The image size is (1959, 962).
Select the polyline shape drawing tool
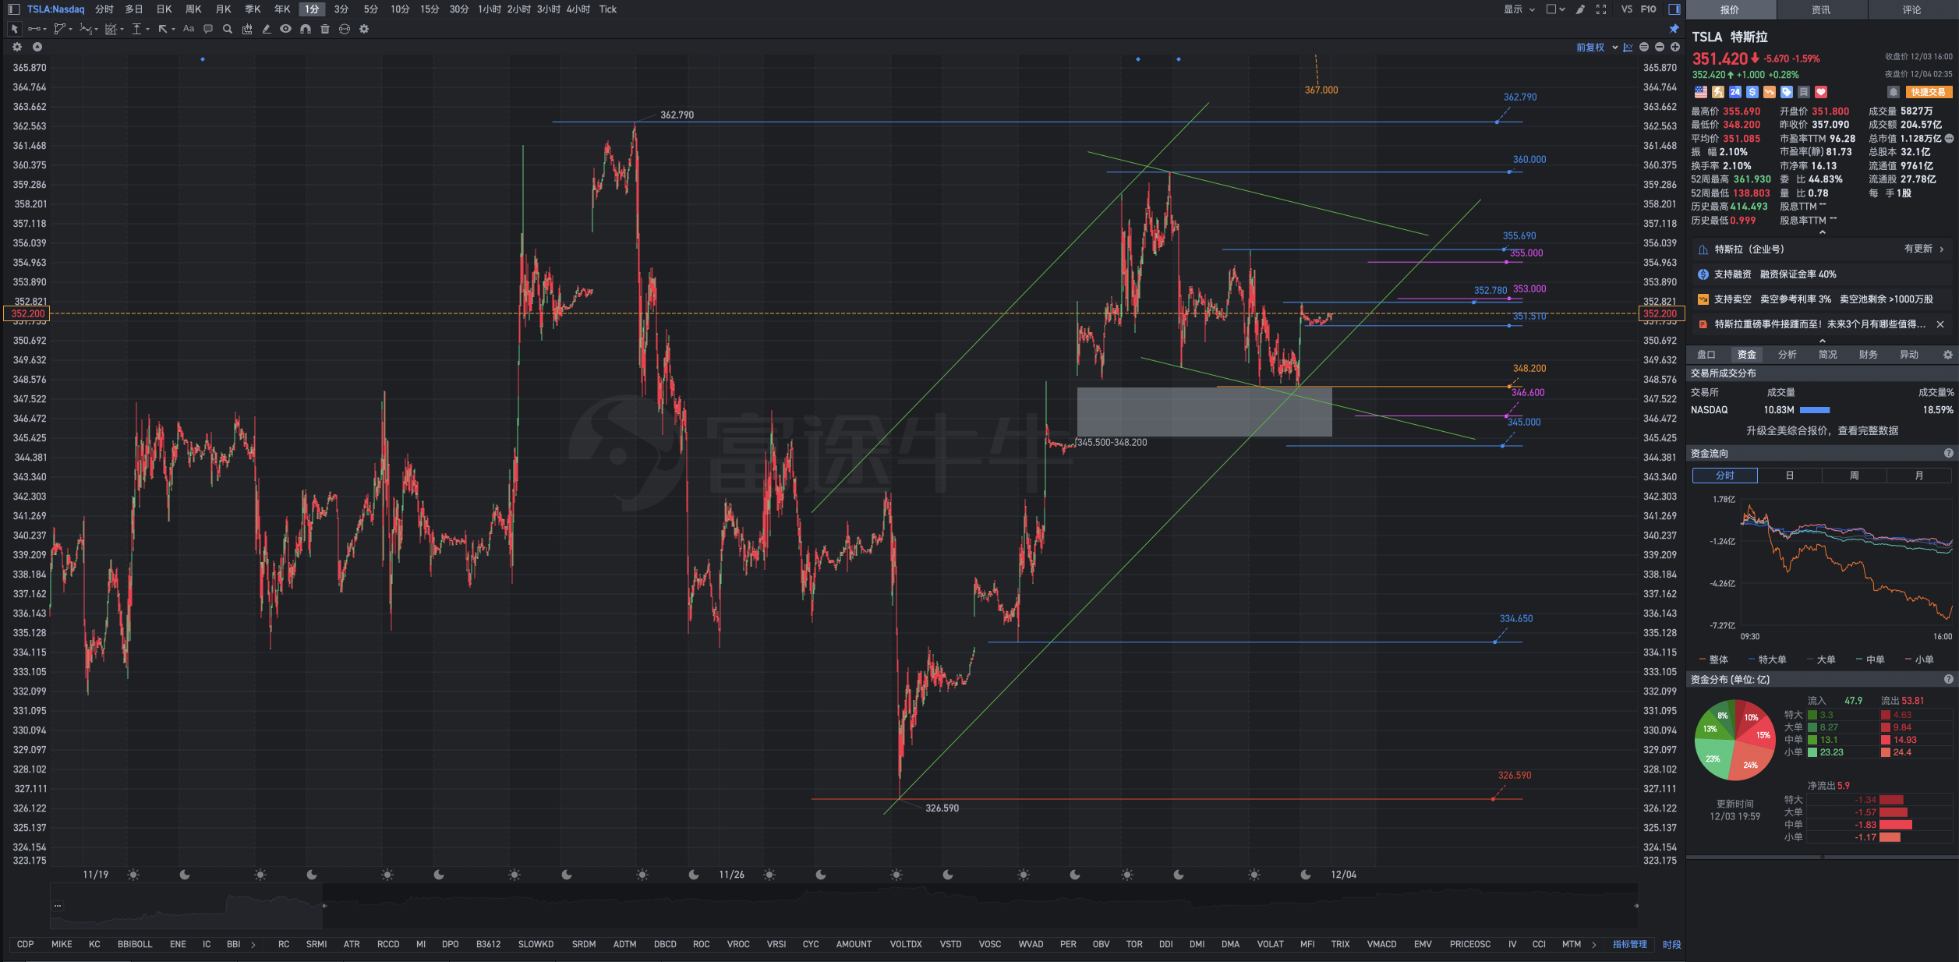point(59,29)
